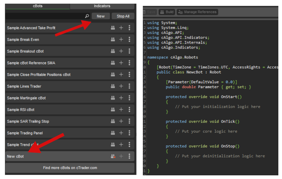Open options for Sample Close Profitable Positions cBot
This screenshot has width=282, height=179.
tap(129, 74)
